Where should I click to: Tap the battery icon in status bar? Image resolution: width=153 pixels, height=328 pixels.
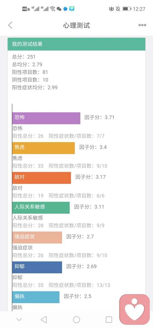tap(127, 9)
